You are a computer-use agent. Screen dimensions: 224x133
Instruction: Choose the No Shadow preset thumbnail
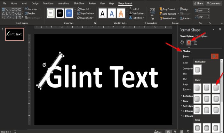[198, 70]
